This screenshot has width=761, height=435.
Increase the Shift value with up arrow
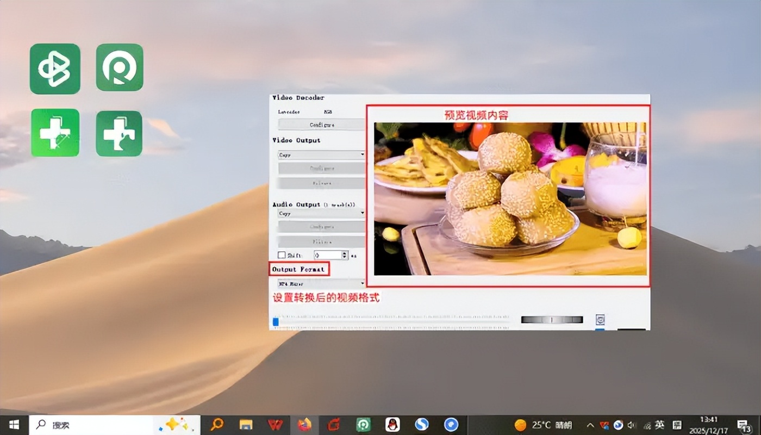[345, 253]
